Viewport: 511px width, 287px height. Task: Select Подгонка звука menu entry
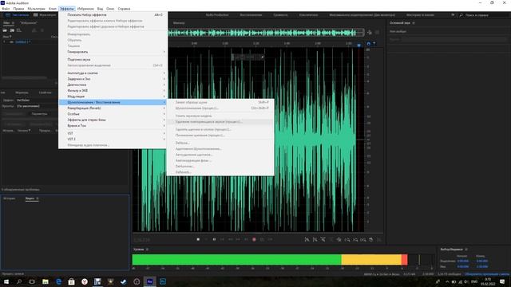pyautogui.click(x=113, y=60)
